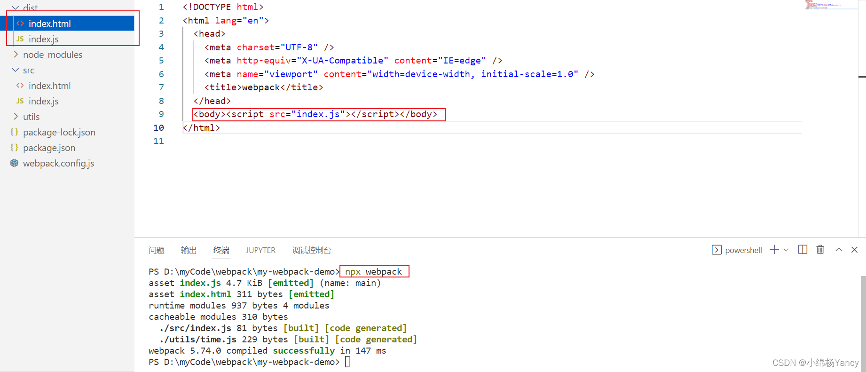Open index.html under the src folder
866x372 pixels.
click(67, 86)
